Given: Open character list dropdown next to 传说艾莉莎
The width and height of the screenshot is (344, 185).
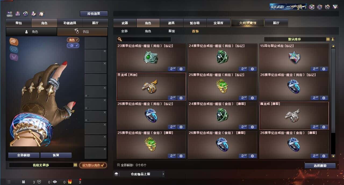Looking at the screenshot, I should click(x=76, y=165).
